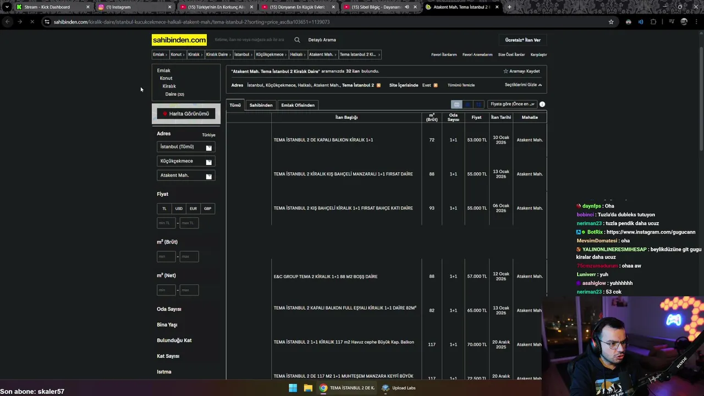704x396 pixels.
Task: Click the Küçükçekmece breadcrumb
Action: pos(269,54)
